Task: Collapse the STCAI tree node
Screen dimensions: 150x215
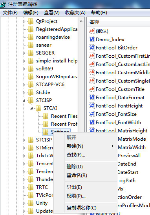Action: 31,108
